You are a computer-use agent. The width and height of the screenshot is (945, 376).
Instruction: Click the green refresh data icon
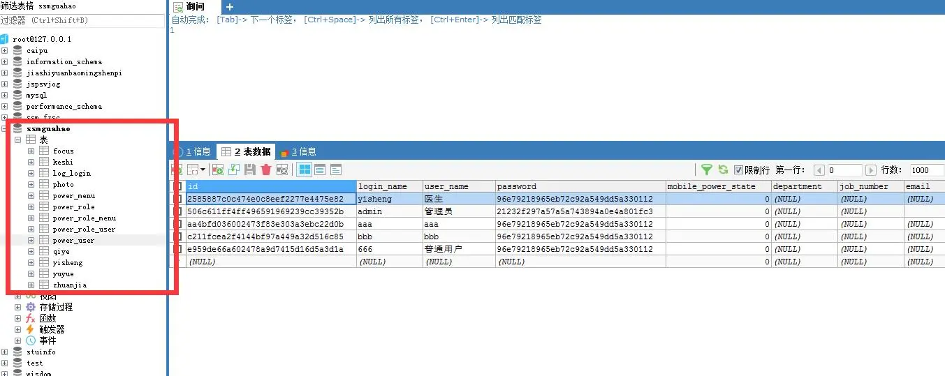coord(723,170)
